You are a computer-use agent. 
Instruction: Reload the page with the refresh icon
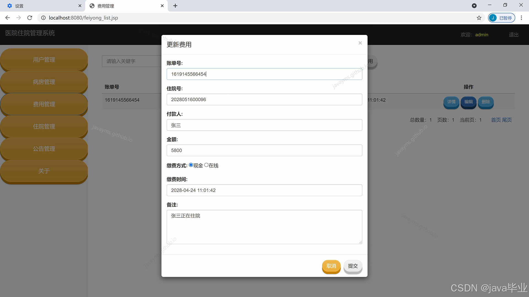pos(30,18)
